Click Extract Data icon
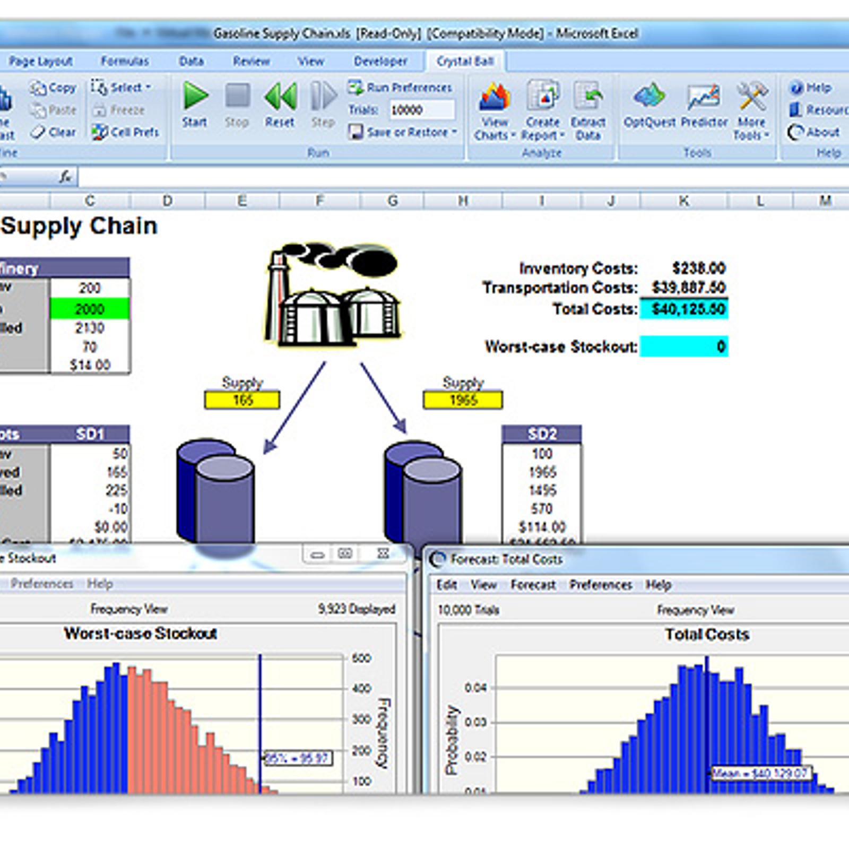The image size is (849, 849). (588, 111)
